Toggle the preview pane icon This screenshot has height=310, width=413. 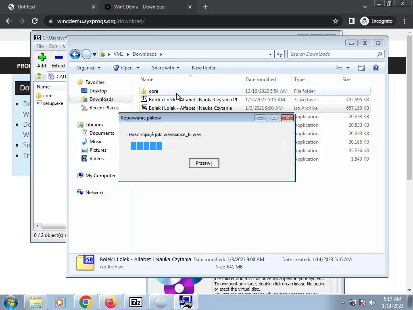pyautogui.click(x=361, y=68)
